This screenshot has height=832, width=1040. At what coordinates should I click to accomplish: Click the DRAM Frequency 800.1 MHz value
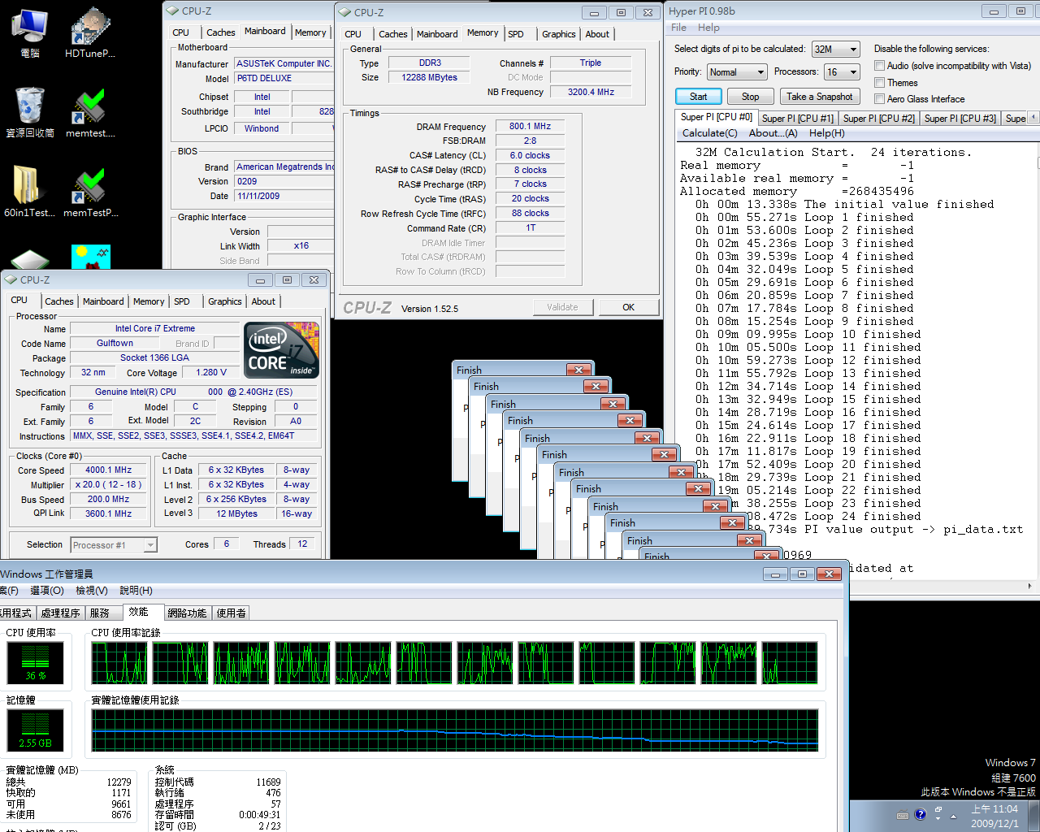click(x=530, y=127)
